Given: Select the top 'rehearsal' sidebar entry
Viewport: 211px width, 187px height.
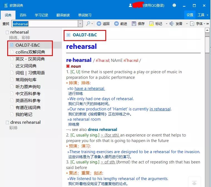Looking at the screenshot, I should click(x=19, y=32).
